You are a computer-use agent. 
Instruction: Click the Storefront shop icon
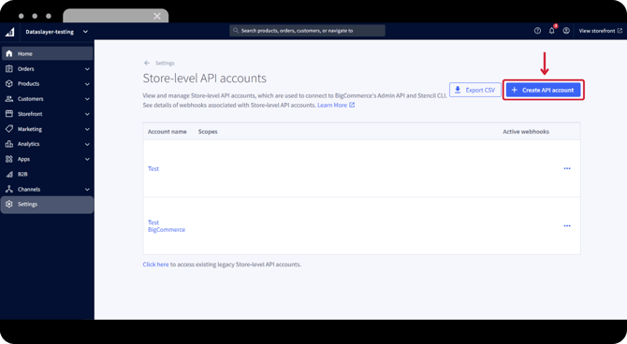pos(9,114)
